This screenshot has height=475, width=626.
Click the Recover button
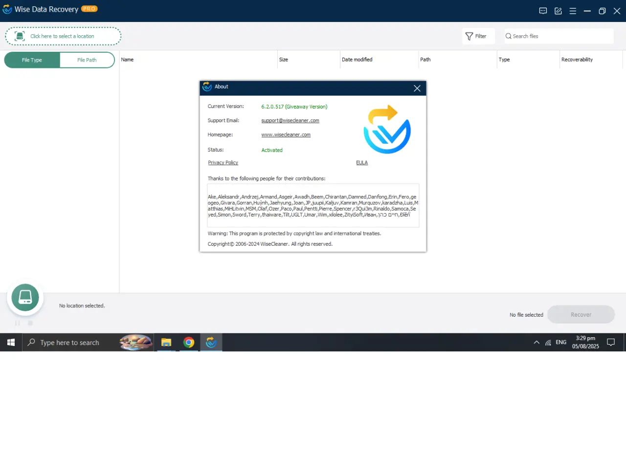pyautogui.click(x=581, y=315)
